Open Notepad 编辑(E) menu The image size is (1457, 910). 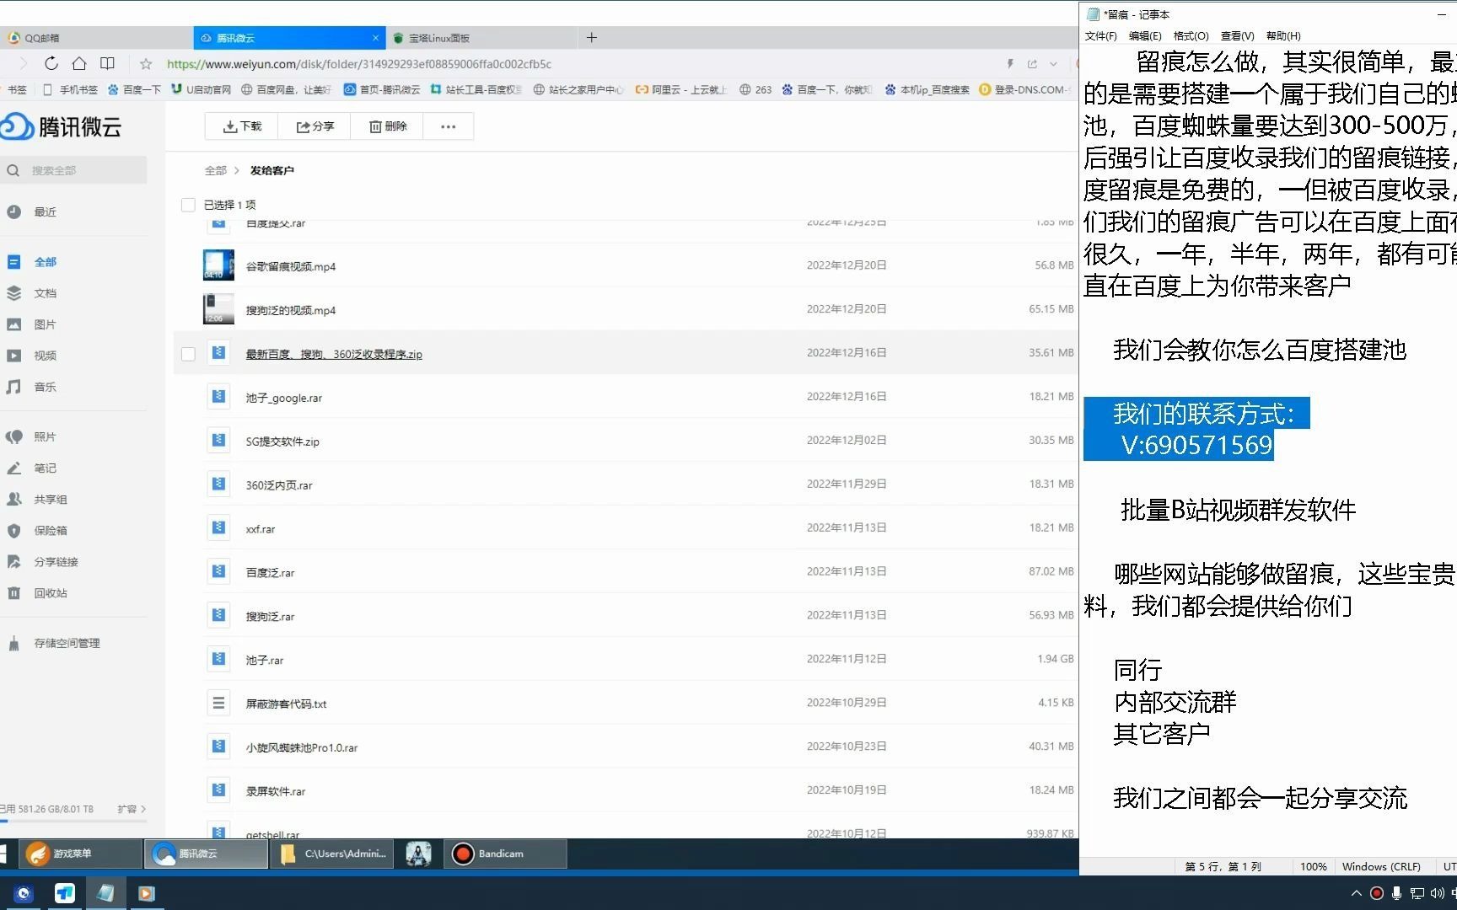pos(1145,35)
